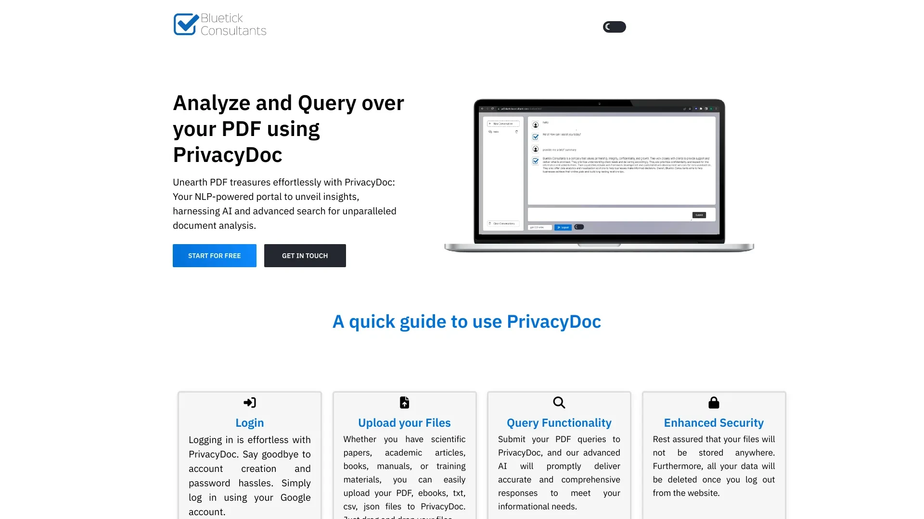The height and width of the screenshot is (519, 924).
Task: Click the GET IN TOUCH button
Action: coord(305,255)
